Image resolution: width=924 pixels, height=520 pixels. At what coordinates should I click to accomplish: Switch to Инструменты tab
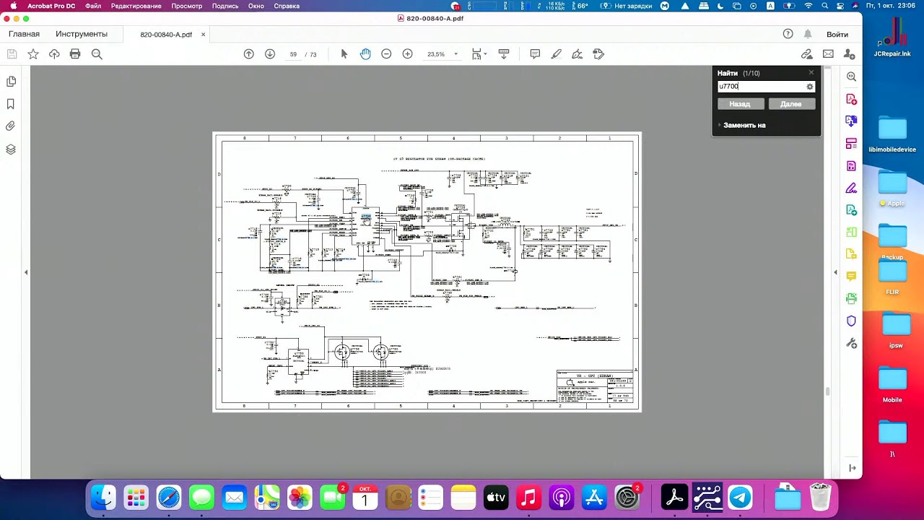coord(82,34)
